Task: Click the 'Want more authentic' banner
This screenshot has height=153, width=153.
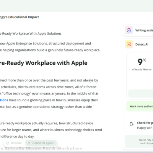Action: tap(140, 106)
